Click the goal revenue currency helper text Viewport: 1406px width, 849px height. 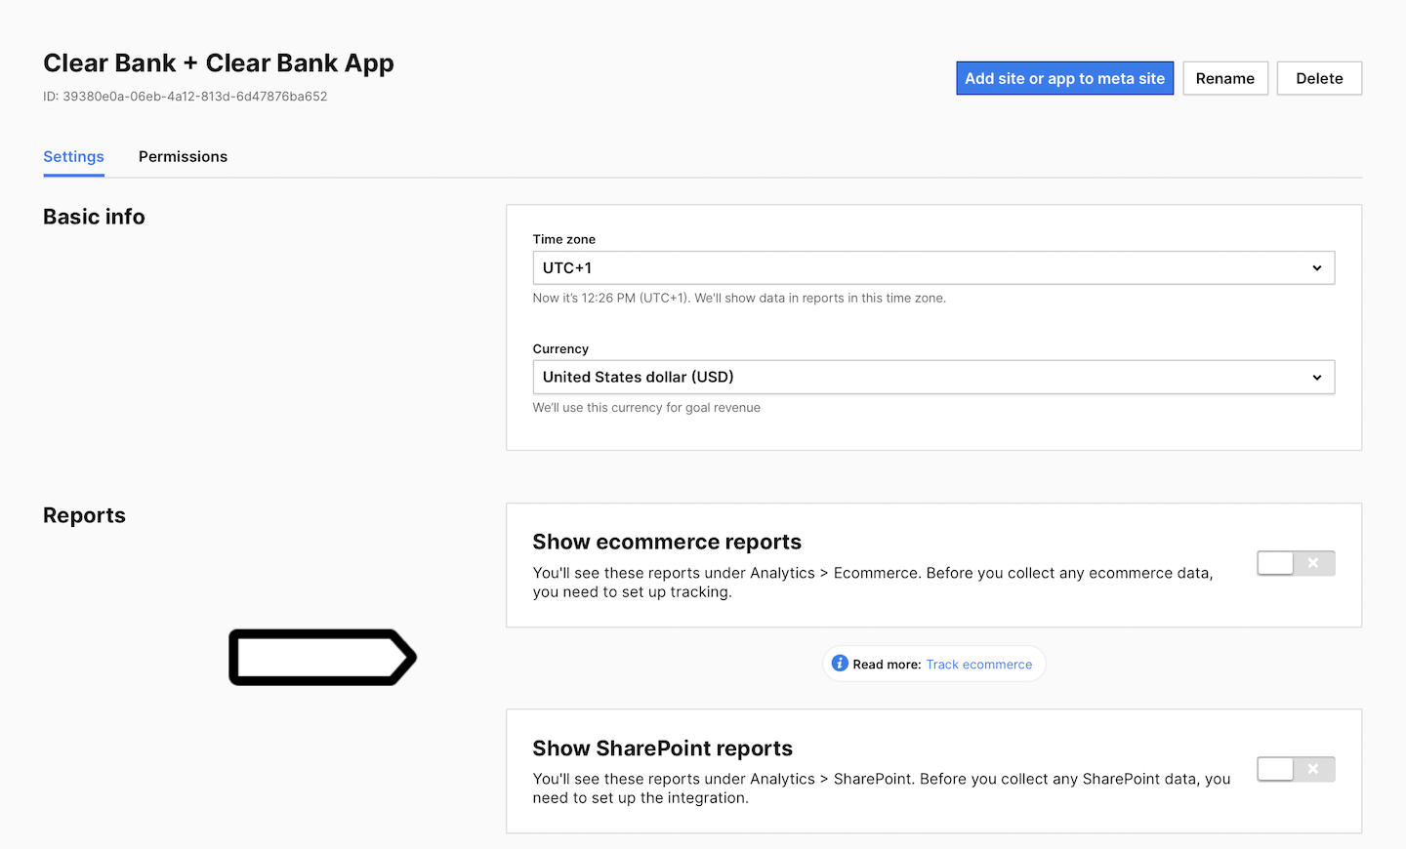646,408
